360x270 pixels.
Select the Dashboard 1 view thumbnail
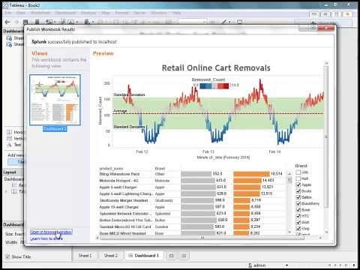(x=55, y=100)
